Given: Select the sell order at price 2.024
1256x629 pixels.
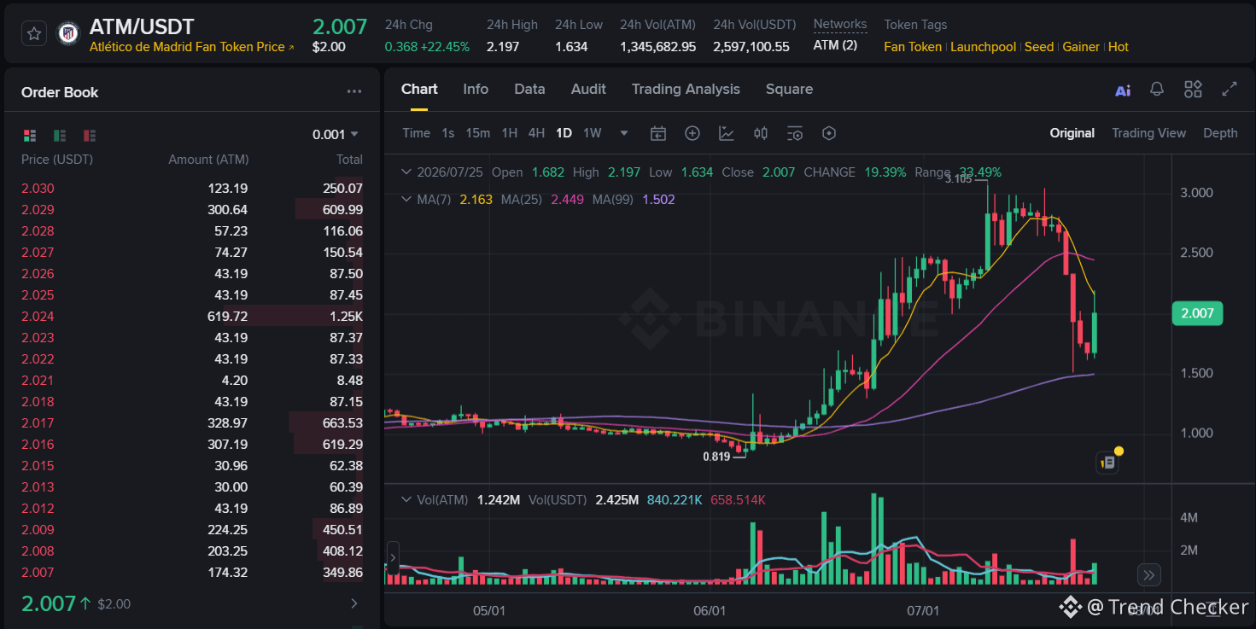Looking at the screenshot, I should pyautogui.click(x=192, y=317).
